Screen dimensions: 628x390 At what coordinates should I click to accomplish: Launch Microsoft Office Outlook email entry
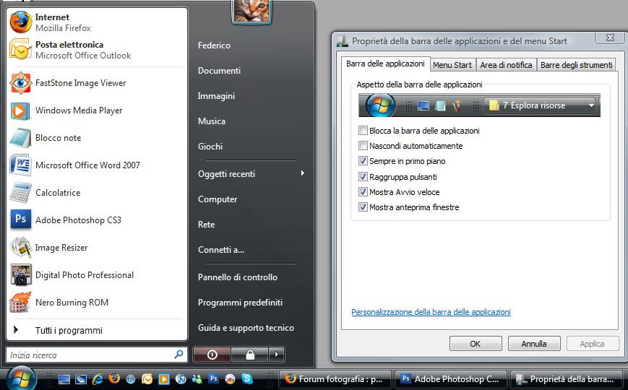[97, 50]
